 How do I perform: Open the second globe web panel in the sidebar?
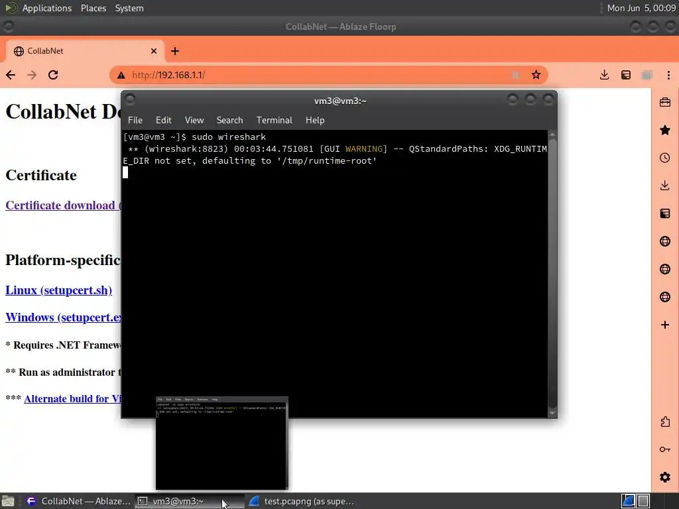coord(665,269)
